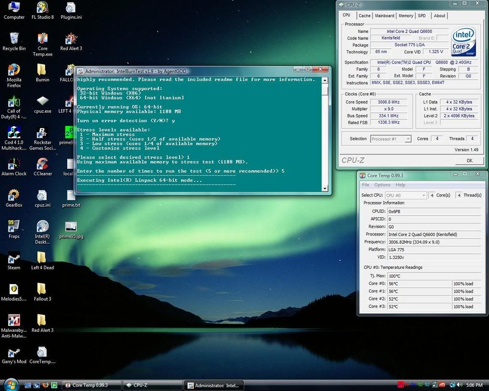This screenshot has height=391, width=489.
Task: Switch to the Cache tab in CPU-Z
Action: (x=364, y=16)
